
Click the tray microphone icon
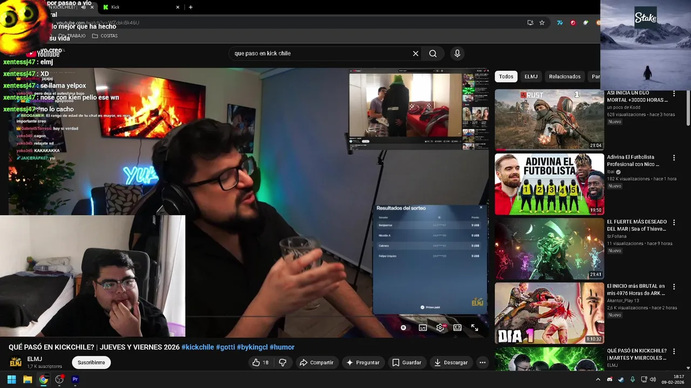click(x=633, y=379)
